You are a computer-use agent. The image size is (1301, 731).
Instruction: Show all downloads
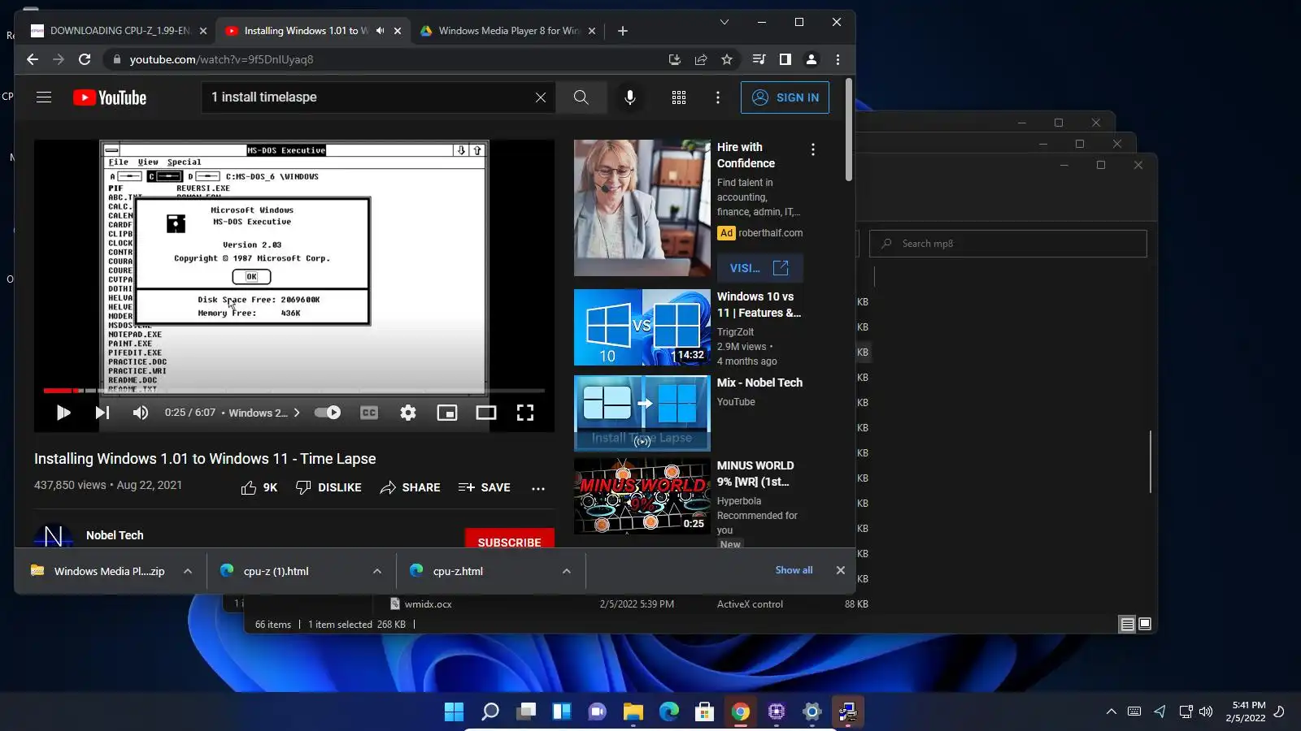tap(794, 570)
